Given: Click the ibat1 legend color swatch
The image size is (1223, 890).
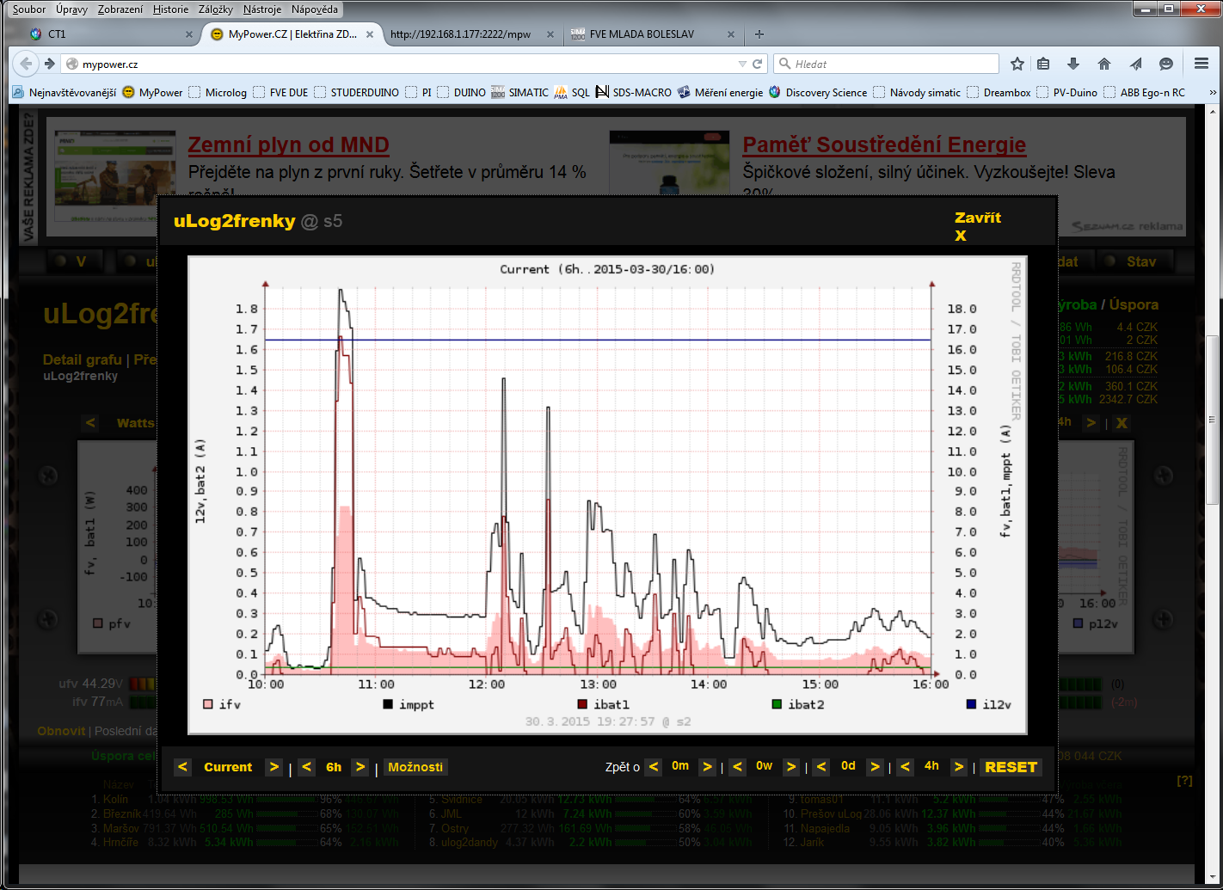Looking at the screenshot, I should [583, 704].
